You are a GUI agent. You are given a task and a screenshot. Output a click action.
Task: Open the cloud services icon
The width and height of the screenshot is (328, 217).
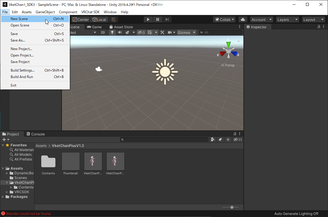(243, 19)
